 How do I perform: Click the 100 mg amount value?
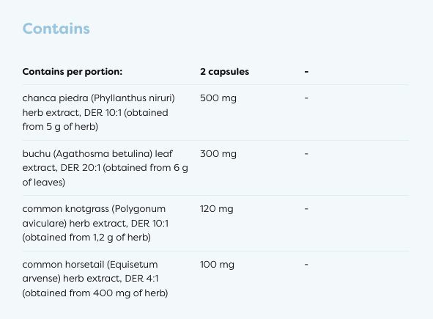point(217,265)
